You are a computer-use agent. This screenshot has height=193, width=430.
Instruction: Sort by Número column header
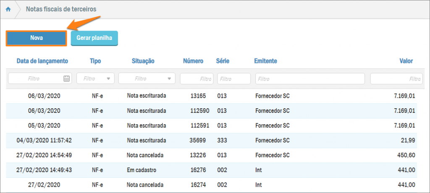[x=193, y=61]
